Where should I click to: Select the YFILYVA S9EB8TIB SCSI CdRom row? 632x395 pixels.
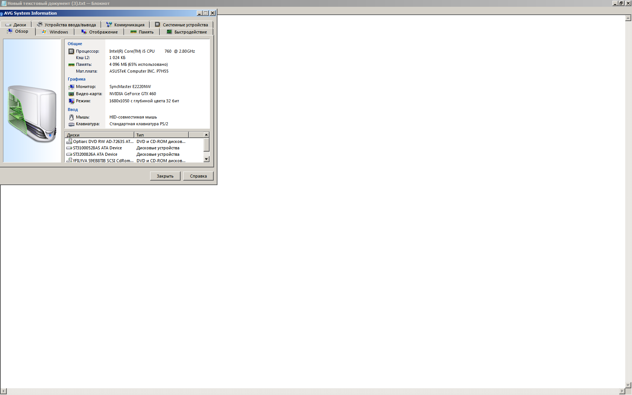(x=134, y=160)
